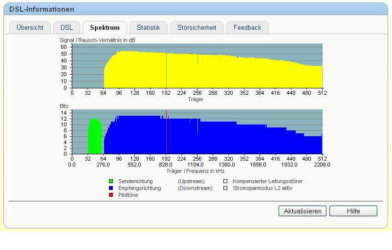The width and height of the screenshot is (392, 250).
Task: Click the (Downstream) legend text
Action: tap(195, 188)
